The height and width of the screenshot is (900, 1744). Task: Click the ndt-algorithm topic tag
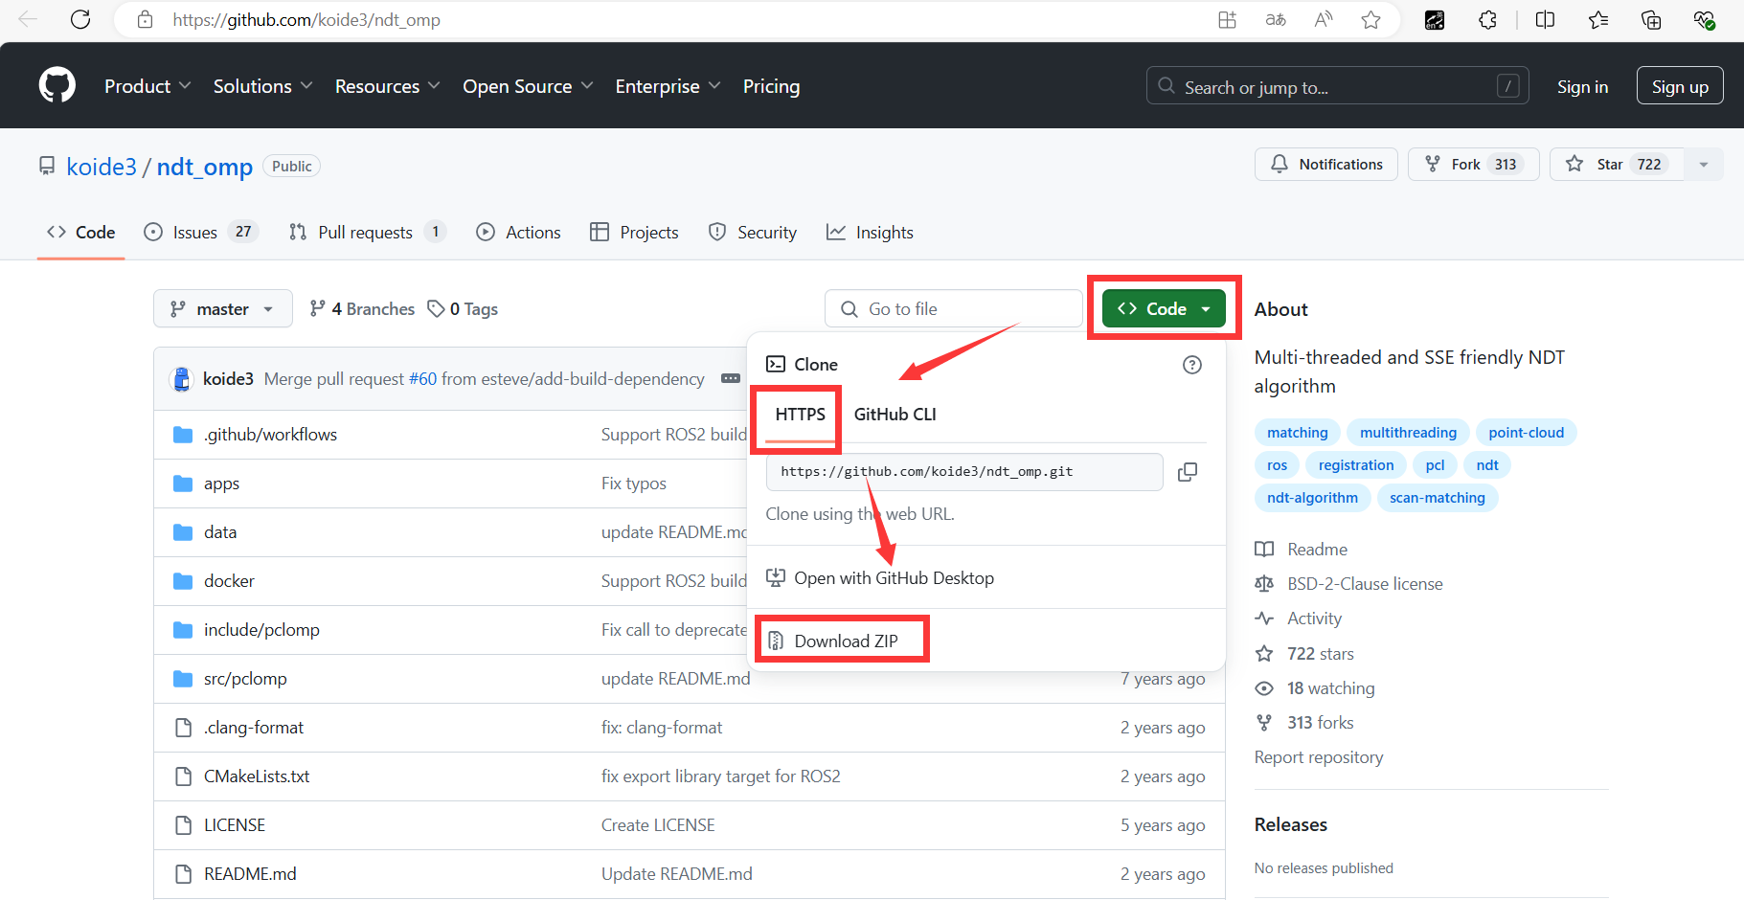coord(1312,498)
